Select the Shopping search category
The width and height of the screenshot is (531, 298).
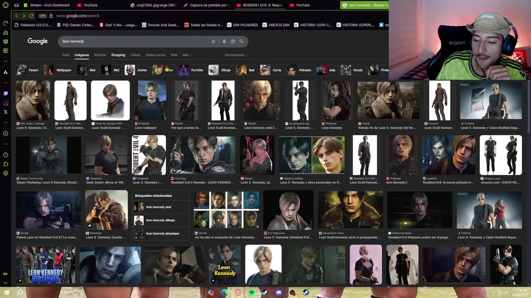pyautogui.click(x=118, y=55)
